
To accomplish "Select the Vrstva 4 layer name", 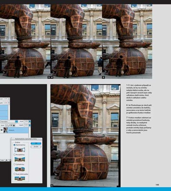I will click(x=11, y=130).
